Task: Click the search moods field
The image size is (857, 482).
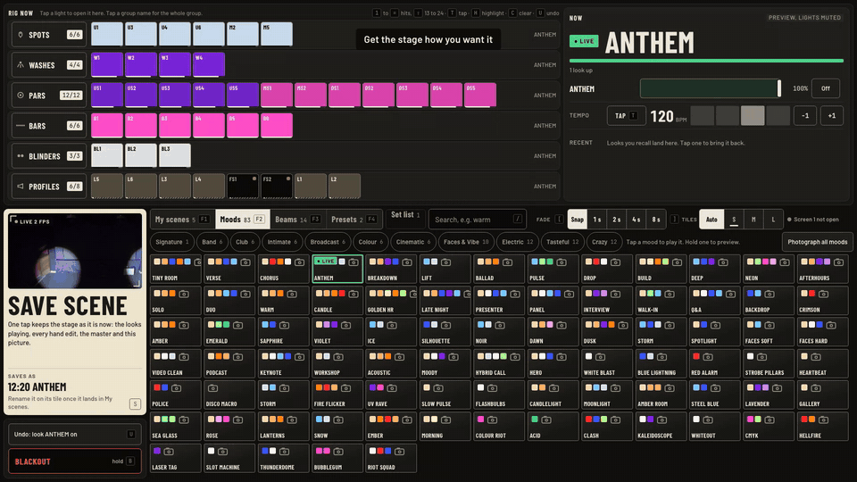Action: click(x=477, y=220)
